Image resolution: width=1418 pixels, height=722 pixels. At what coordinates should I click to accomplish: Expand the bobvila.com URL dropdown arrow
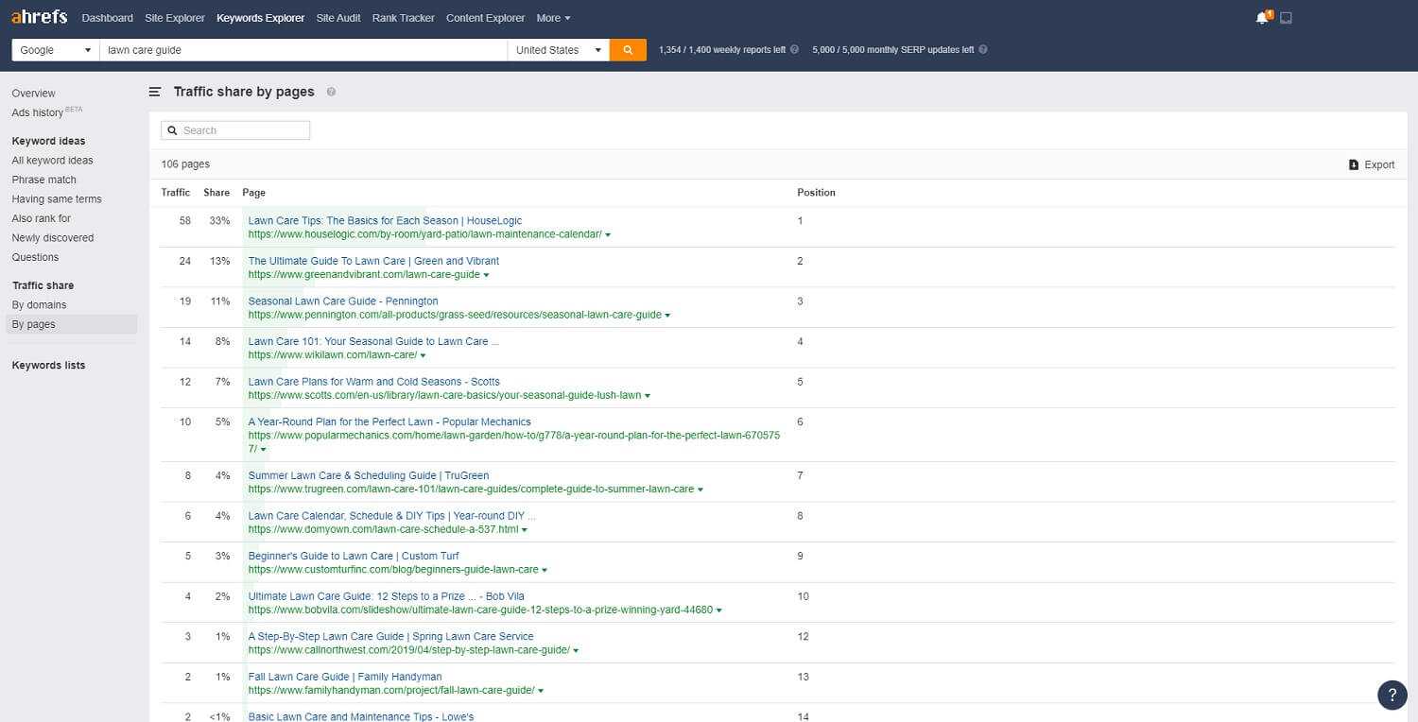click(x=719, y=610)
